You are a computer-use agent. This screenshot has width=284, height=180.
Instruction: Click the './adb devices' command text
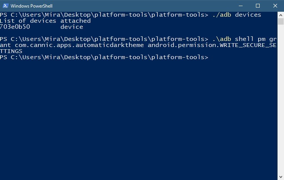coord(237,15)
